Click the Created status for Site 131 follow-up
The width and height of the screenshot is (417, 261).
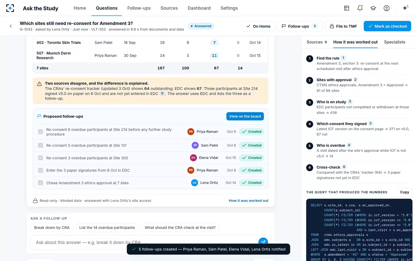(252, 145)
